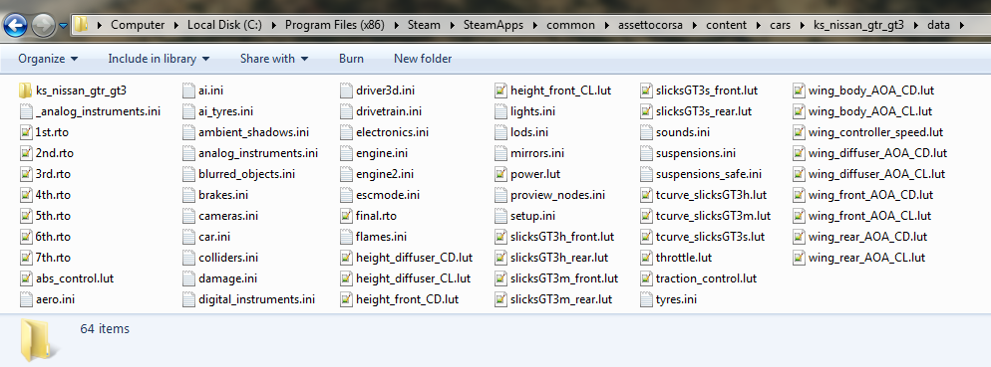Navigate to Local Disk (C:) breadcrumb

(225, 25)
